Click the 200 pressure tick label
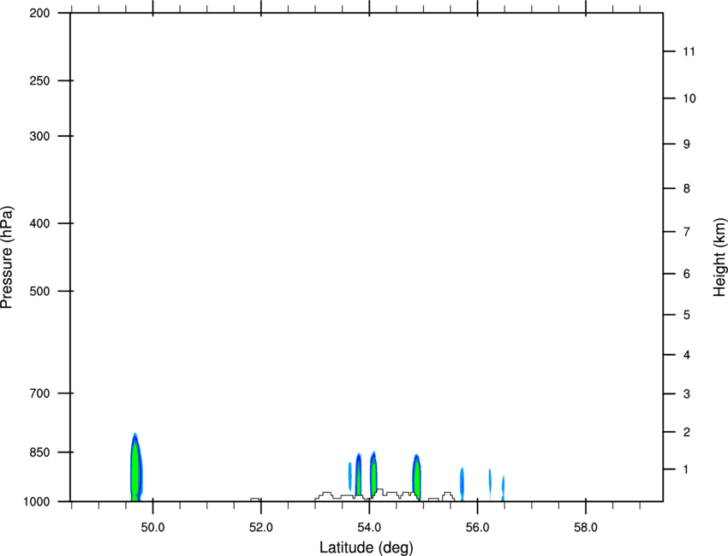The width and height of the screenshot is (728, 556). pos(39,13)
